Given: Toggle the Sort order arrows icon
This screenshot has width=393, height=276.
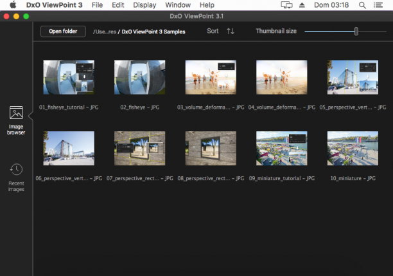Looking at the screenshot, I should pyautogui.click(x=231, y=31).
